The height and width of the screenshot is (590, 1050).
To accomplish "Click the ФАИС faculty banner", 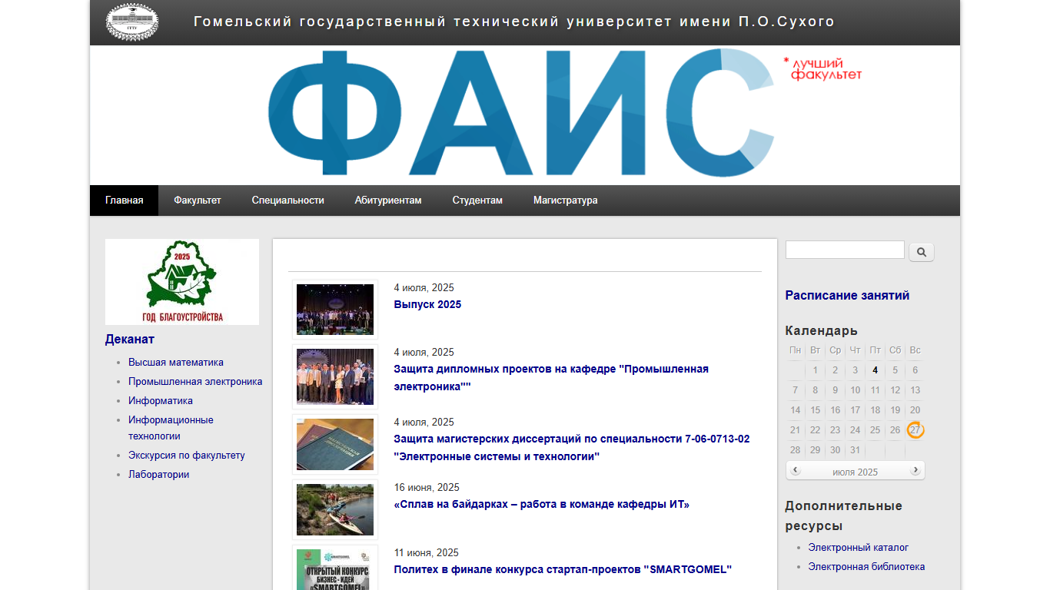I will click(525, 115).
